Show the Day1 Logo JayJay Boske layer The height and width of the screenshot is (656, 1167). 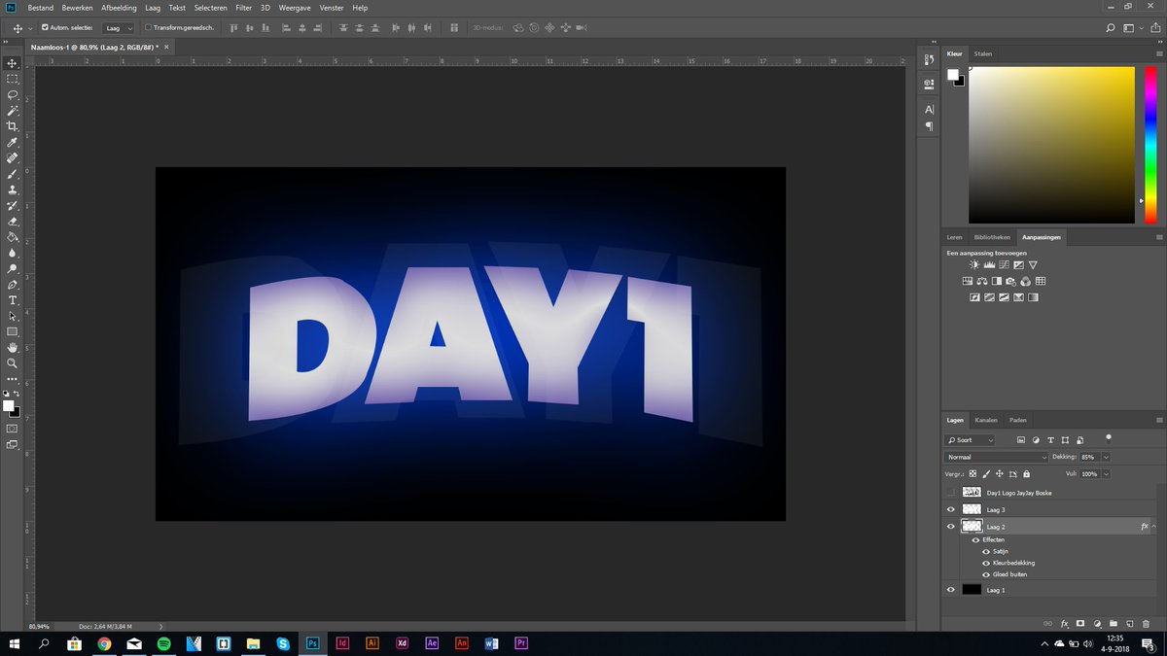coord(951,493)
